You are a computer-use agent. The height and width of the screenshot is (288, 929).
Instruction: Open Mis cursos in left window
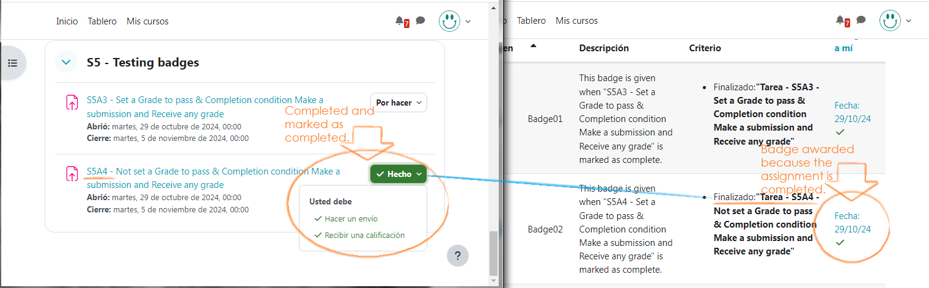tap(147, 21)
